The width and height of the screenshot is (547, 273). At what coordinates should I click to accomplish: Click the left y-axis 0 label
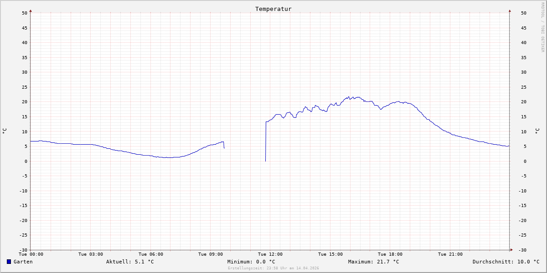(26, 161)
